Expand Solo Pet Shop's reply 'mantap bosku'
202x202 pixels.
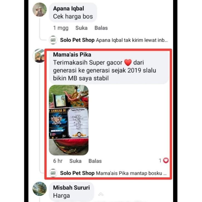(131, 173)
